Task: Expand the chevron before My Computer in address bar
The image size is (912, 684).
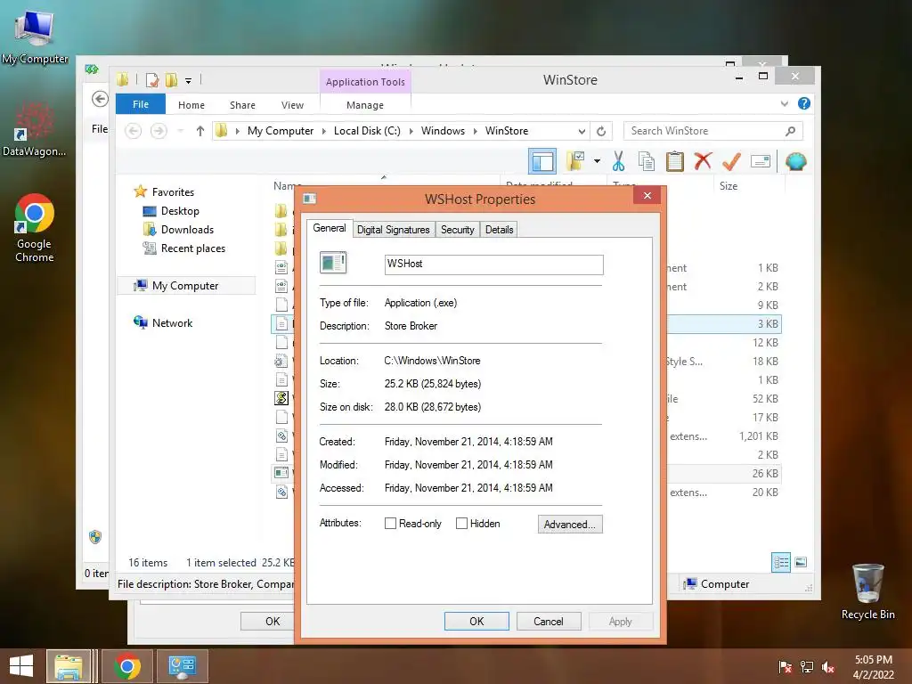Action: click(237, 132)
